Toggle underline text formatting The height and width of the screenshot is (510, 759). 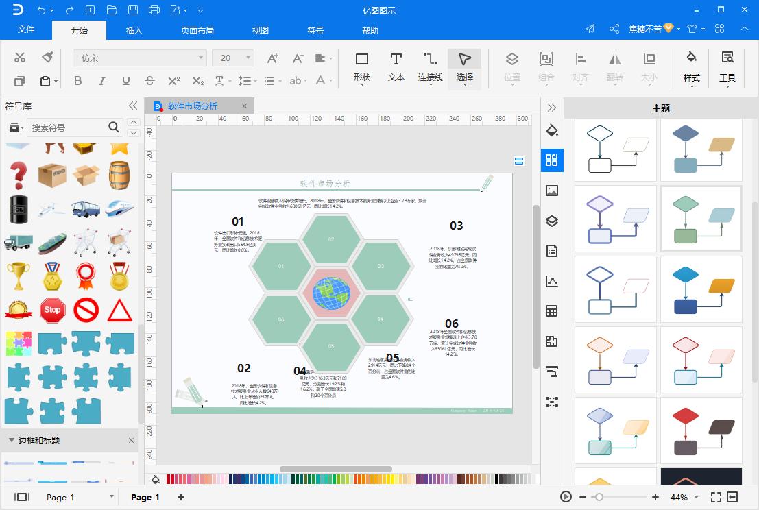pos(125,81)
